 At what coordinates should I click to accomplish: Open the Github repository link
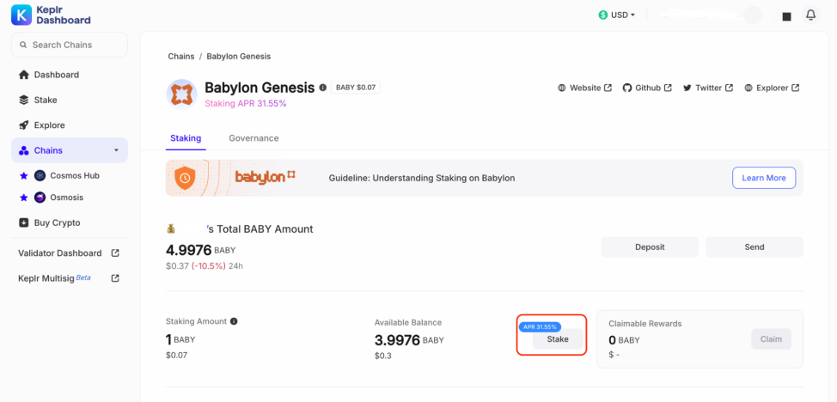pyautogui.click(x=647, y=88)
